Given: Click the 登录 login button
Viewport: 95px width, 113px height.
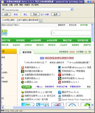Looking at the screenshot, I should 56,14.
